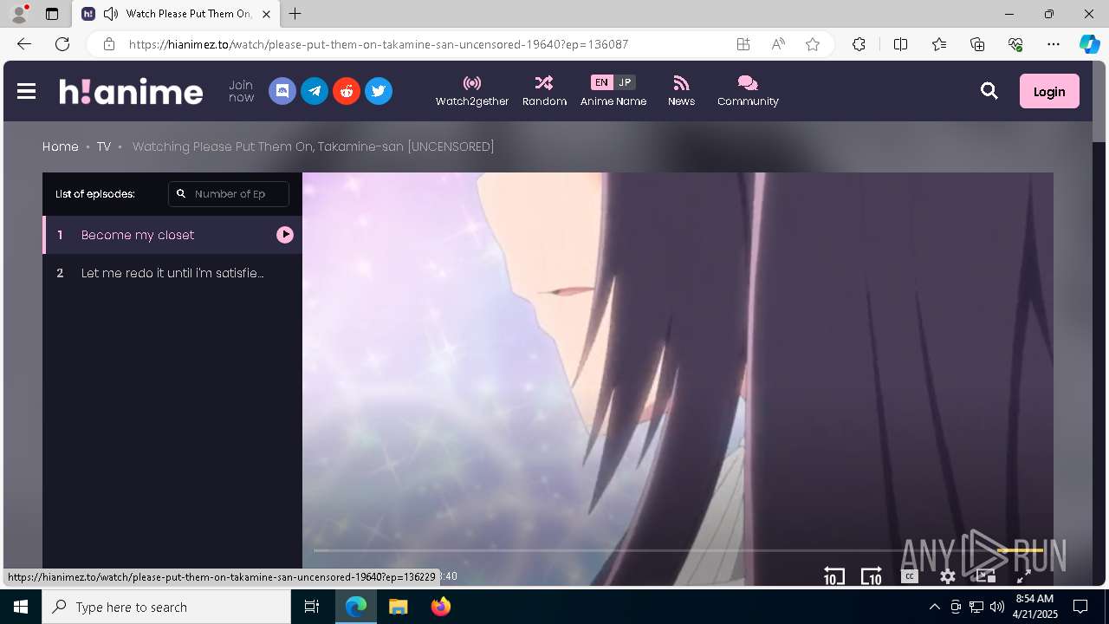
Task: Enable picture-in-picture mode
Action: pos(985,576)
